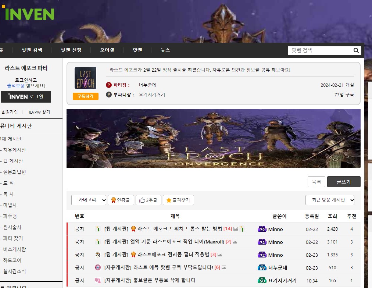Click image attachment icon in 트위치 드롭스 row

click(236, 229)
